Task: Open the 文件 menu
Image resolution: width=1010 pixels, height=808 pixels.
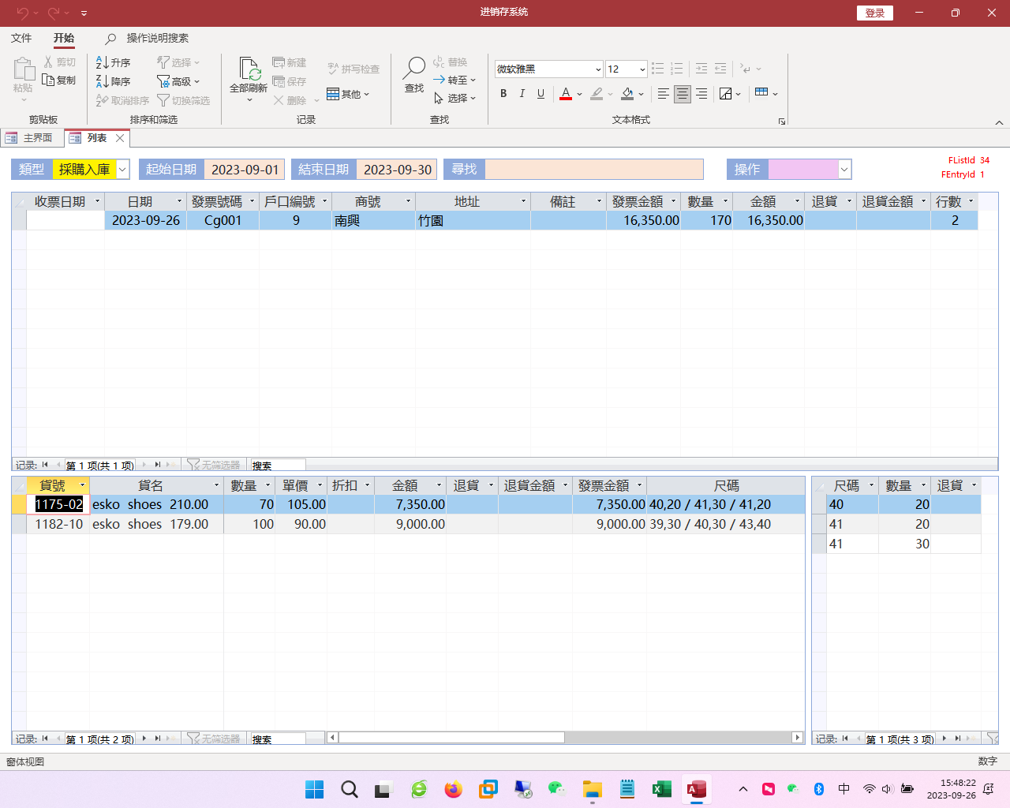Action: (21, 38)
